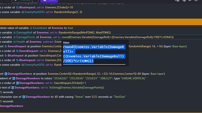Click DamageNumbers icon in gradient colors row
This screenshot has height=113, width=202.
pos(14,78)
